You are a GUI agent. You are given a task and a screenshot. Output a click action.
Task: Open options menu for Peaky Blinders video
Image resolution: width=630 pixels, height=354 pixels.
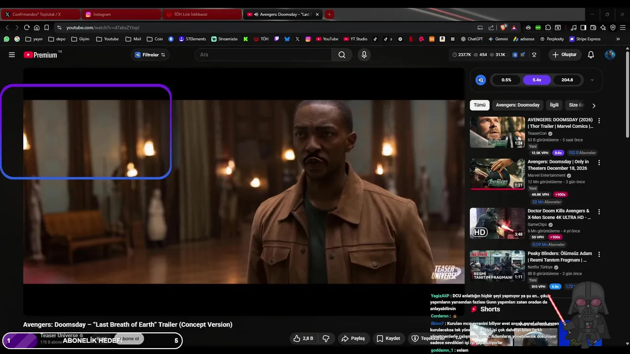pyautogui.click(x=599, y=255)
